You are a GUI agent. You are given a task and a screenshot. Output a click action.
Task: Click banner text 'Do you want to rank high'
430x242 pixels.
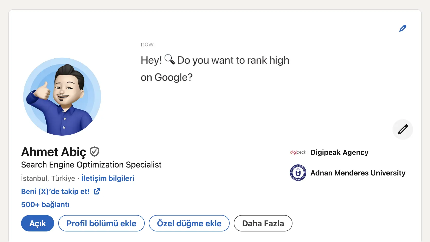233,60
